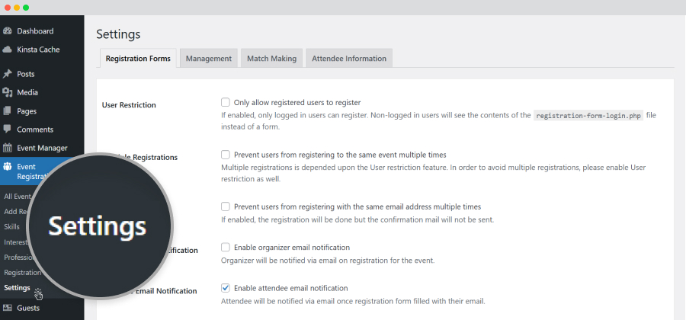The width and height of the screenshot is (686, 320).
Task: Click the Posts pushpin icon
Action: click(7, 74)
